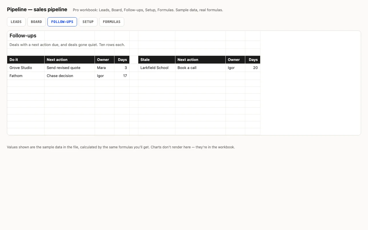Select the Follow-ups tab

click(x=62, y=22)
